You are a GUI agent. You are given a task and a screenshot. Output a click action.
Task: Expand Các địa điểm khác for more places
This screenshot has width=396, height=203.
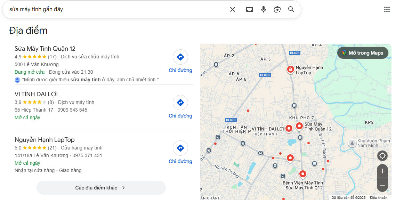point(101,187)
